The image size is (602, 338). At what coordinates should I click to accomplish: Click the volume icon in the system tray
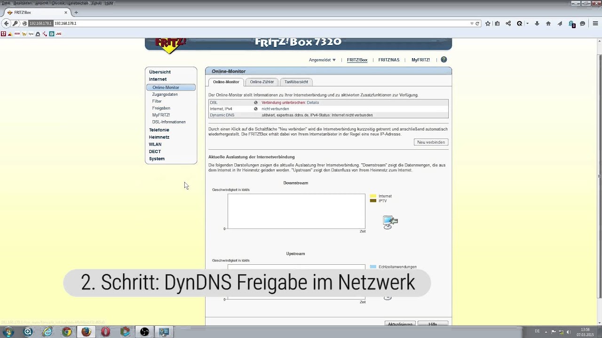[x=569, y=332]
